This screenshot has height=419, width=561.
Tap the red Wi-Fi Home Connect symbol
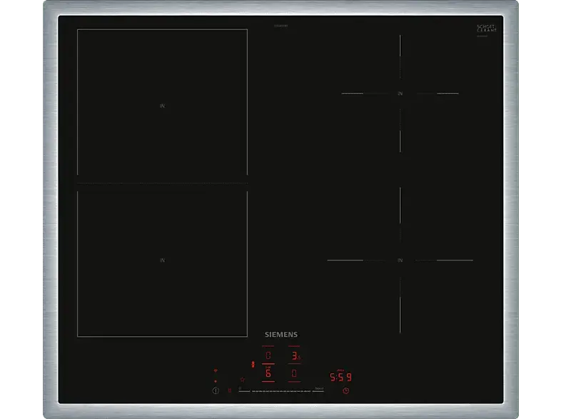point(216,371)
